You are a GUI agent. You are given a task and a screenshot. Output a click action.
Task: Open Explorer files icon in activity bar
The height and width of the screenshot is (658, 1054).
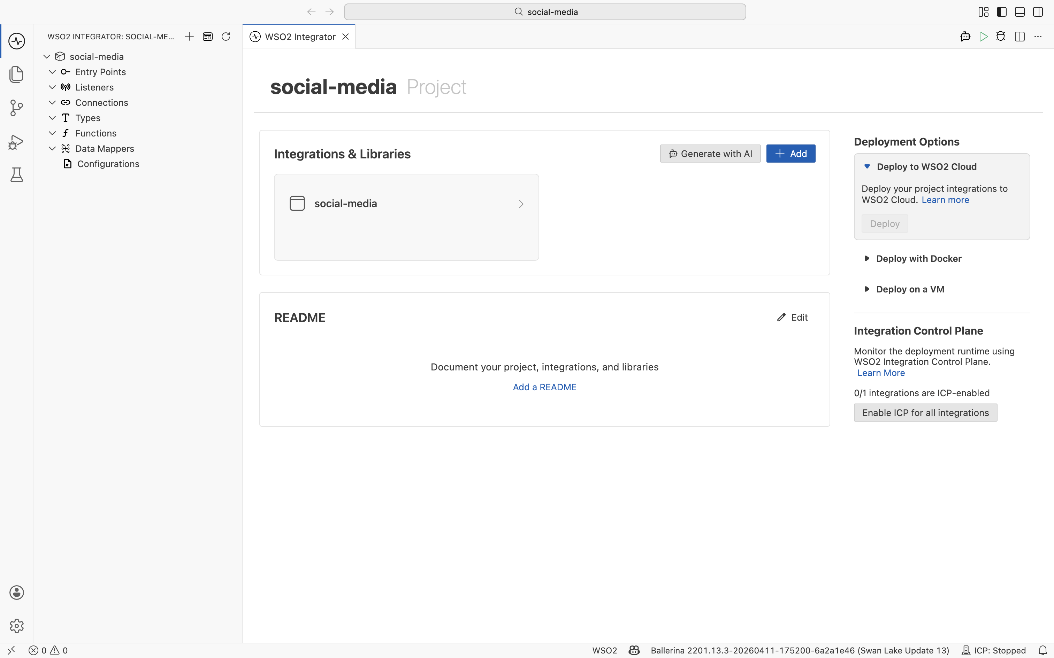pos(16,75)
